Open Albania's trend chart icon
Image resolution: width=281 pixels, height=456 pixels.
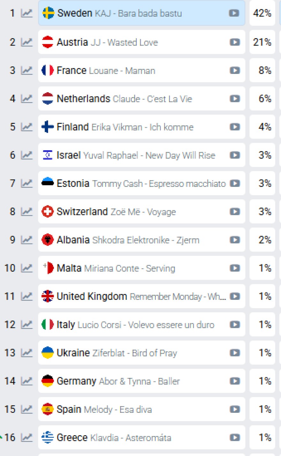[27, 240]
